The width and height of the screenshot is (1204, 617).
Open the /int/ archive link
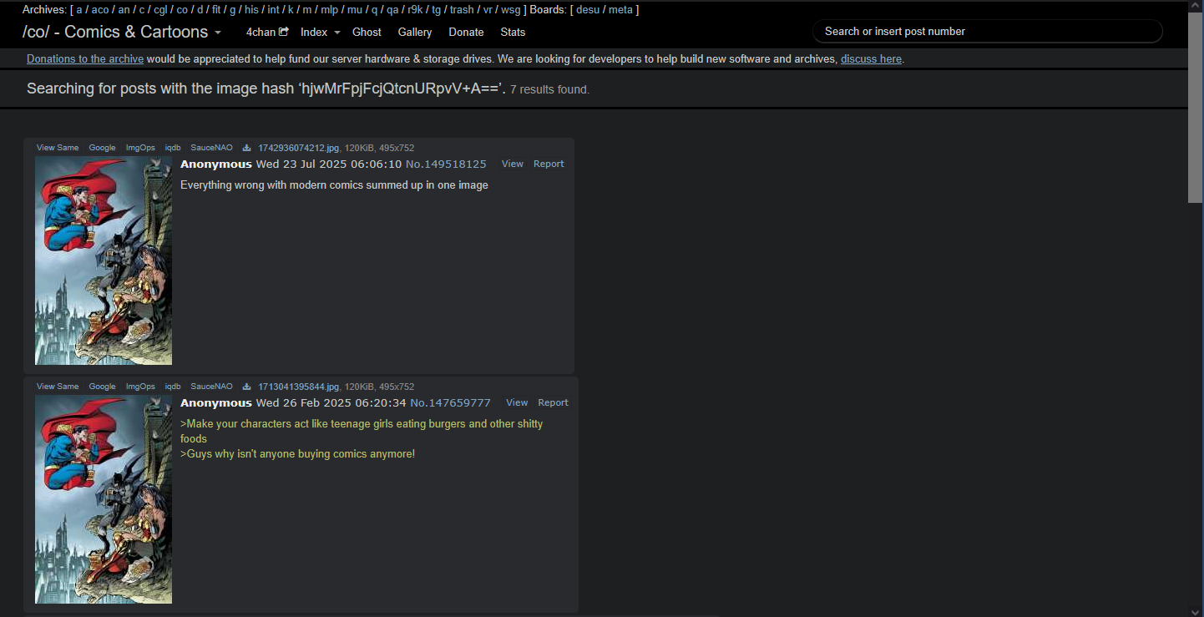tap(273, 10)
